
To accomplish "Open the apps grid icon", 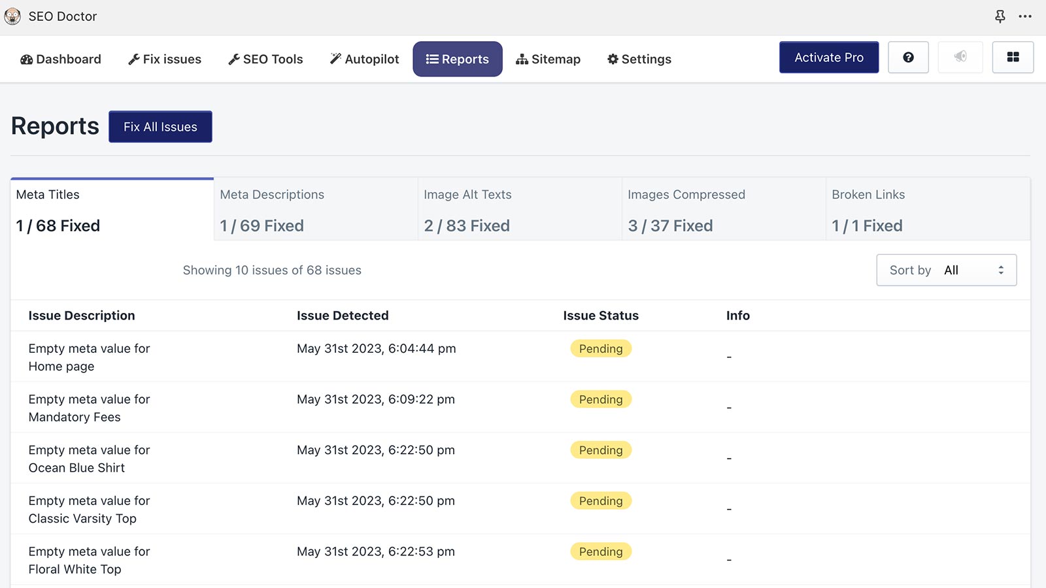I will 1013,57.
